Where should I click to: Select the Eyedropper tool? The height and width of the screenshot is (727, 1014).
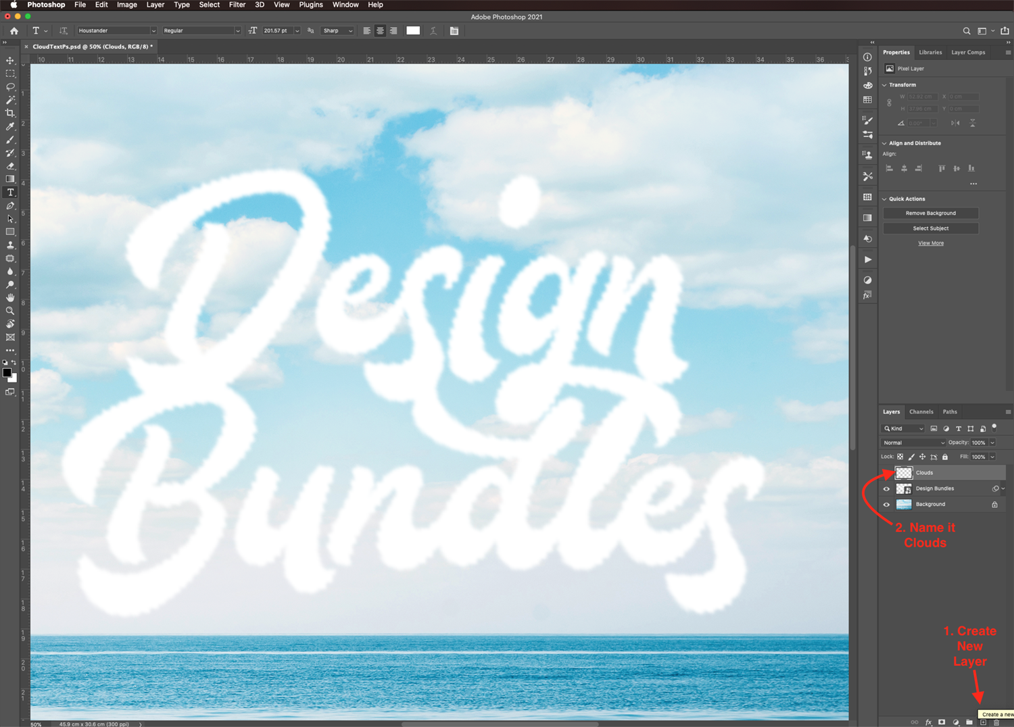tap(10, 126)
